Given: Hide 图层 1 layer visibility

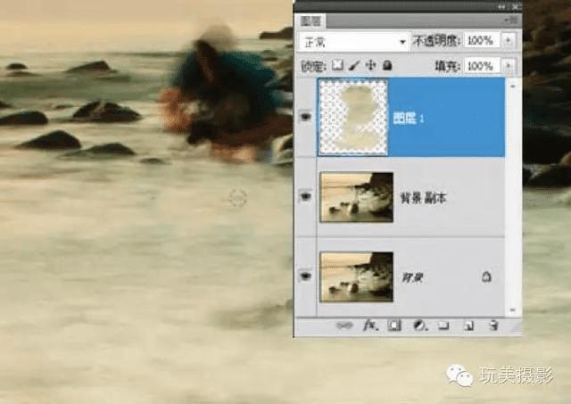Looking at the screenshot, I should click(x=305, y=117).
